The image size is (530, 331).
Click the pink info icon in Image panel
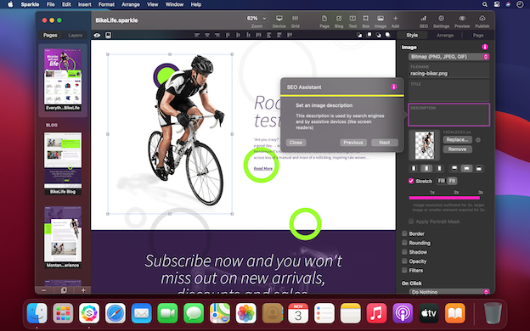tap(485, 47)
